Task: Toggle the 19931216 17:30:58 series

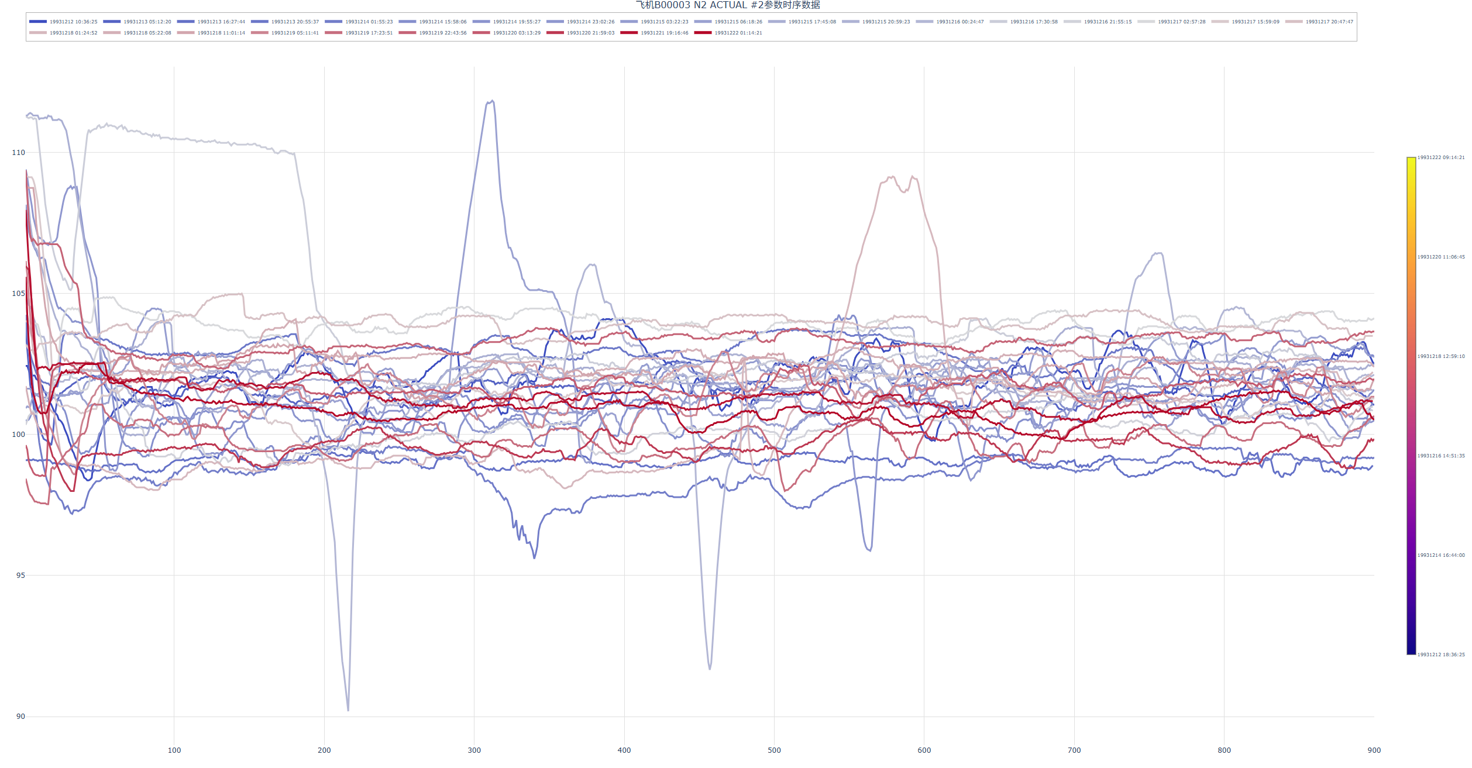Action: [x=1033, y=22]
